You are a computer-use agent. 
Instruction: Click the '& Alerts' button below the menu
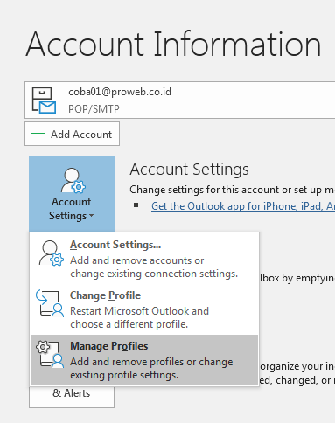(x=72, y=393)
